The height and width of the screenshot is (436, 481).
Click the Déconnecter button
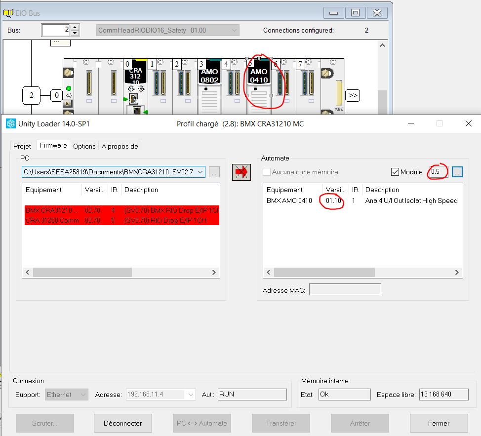[x=122, y=423]
